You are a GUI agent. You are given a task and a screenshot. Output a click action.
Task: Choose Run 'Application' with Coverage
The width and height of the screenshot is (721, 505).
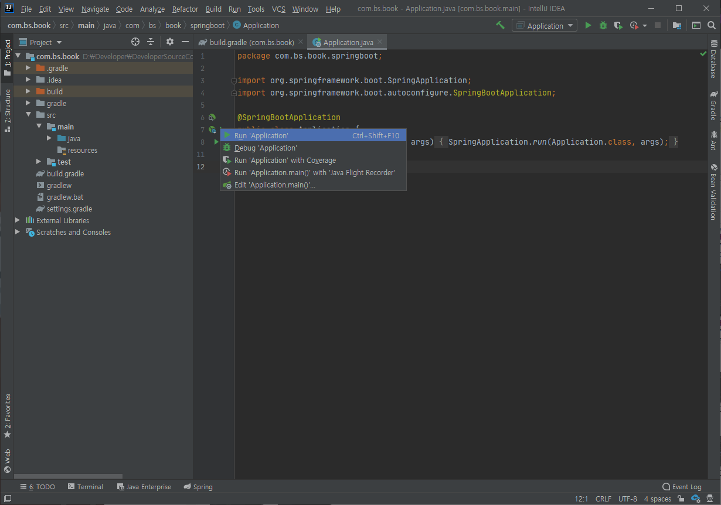pyautogui.click(x=313, y=161)
